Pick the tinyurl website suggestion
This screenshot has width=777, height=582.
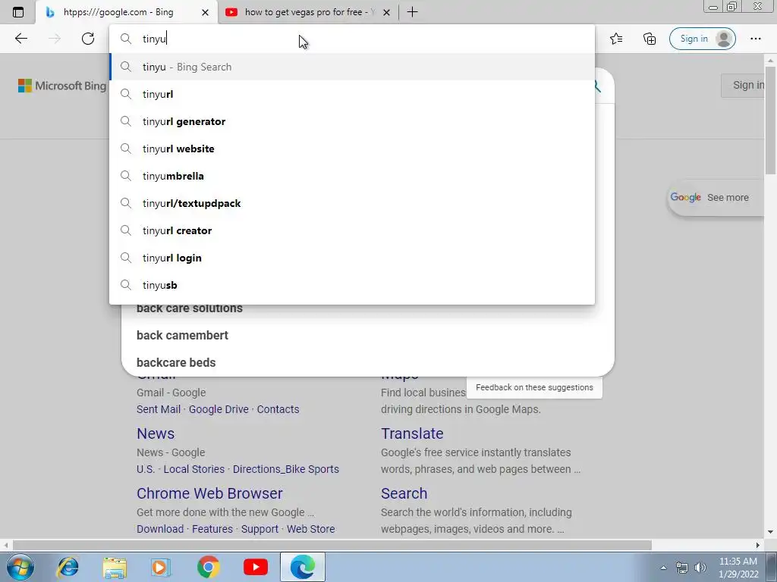(x=352, y=149)
